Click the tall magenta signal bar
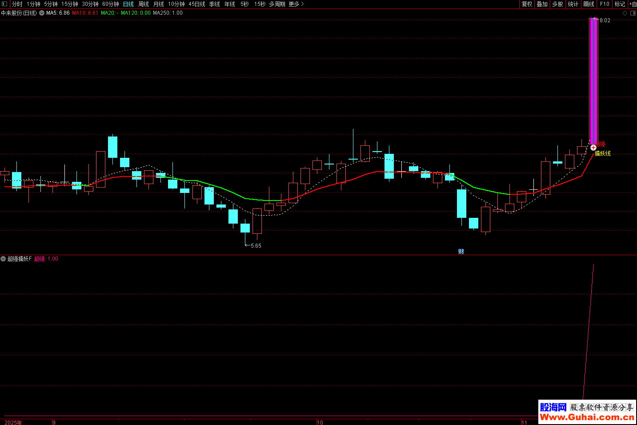The image size is (637, 425). pyautogui.click(x=593, y=80)
